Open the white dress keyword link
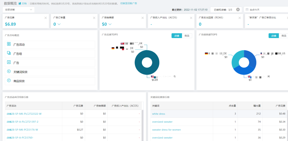Screen dimensions: 288x141 158,114
